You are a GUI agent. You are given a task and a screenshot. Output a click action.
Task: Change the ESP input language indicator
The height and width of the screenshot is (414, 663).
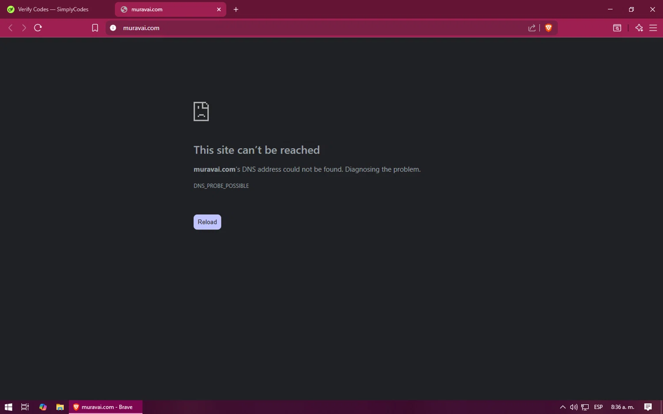click(598, 407)
